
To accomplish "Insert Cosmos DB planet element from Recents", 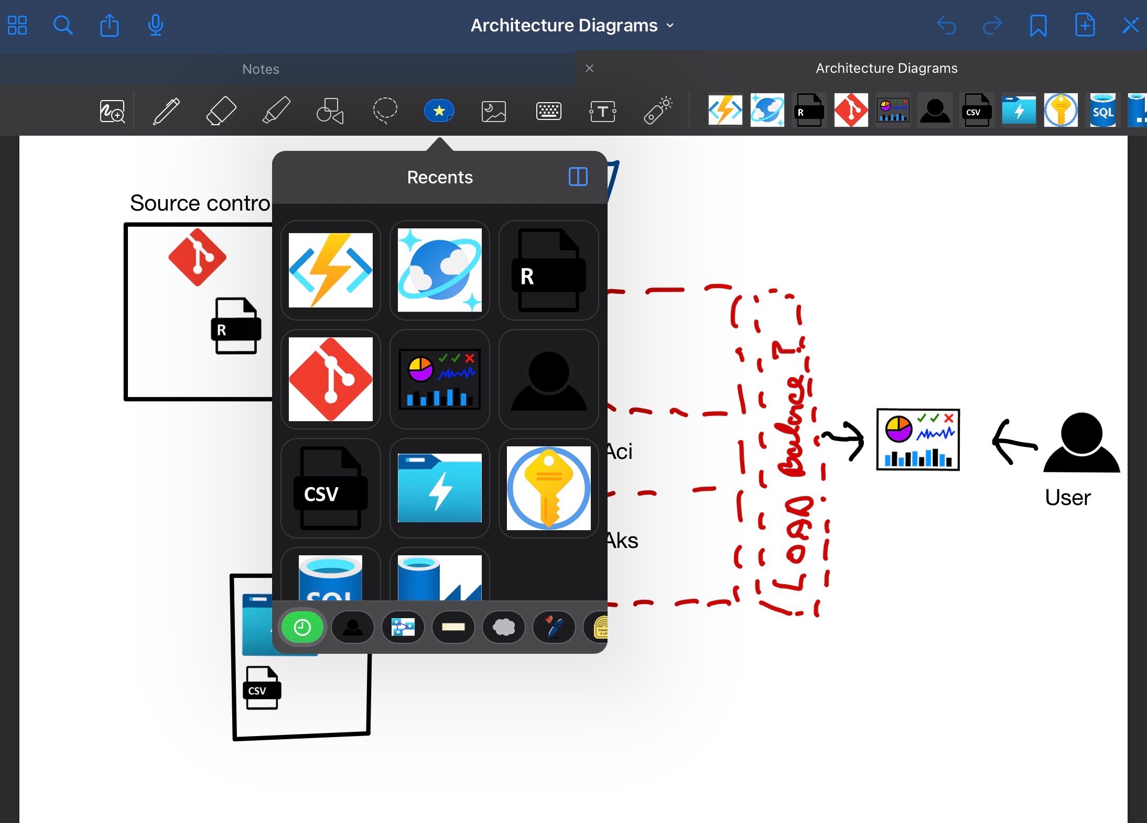I will coord(440,270).
